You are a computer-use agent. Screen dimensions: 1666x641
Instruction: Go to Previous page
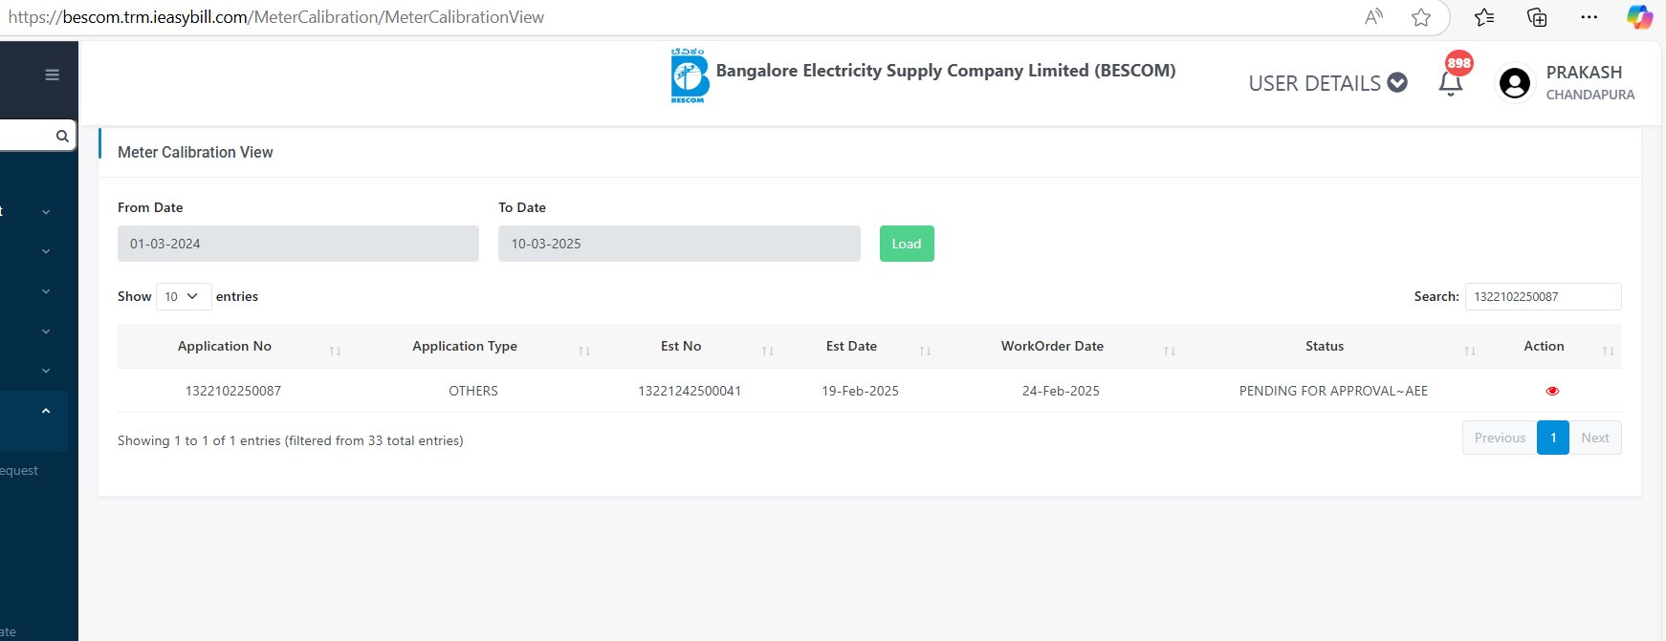[x=1500, y=438]
